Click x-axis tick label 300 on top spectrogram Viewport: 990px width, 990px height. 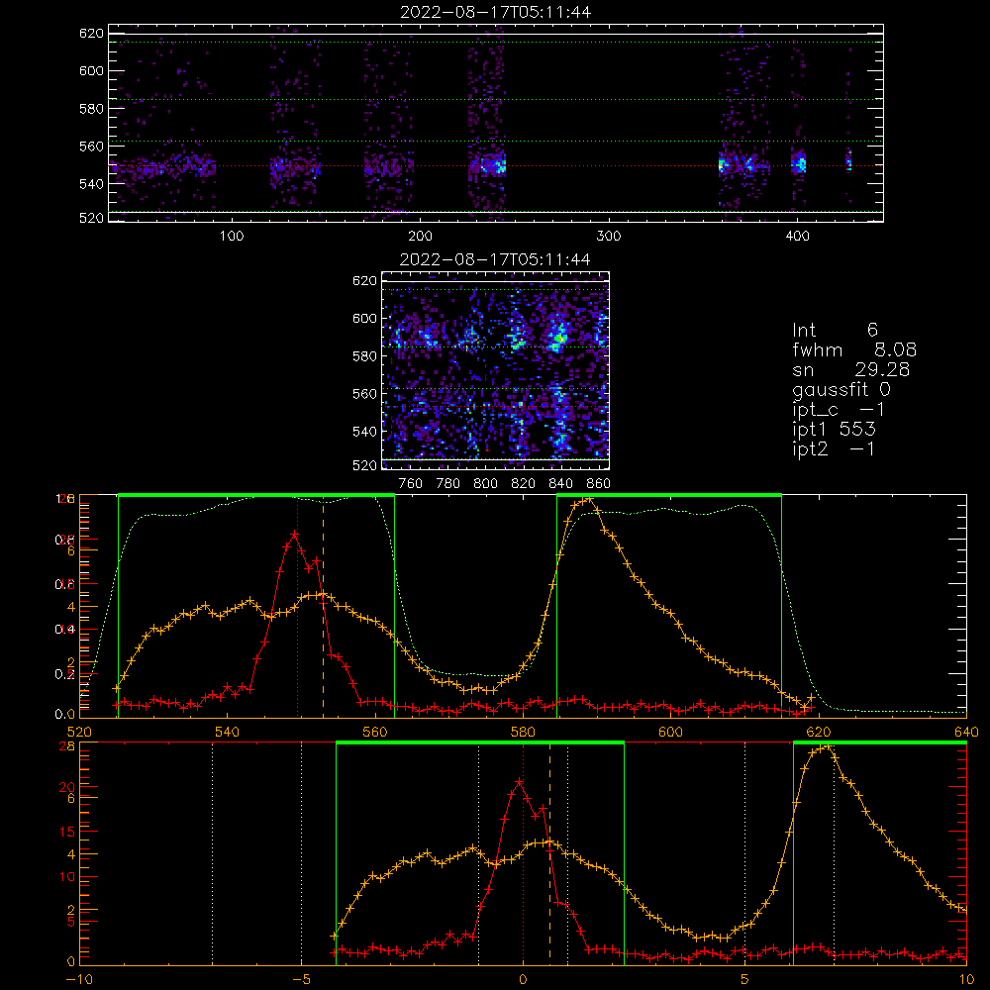(x=609, y=237)
